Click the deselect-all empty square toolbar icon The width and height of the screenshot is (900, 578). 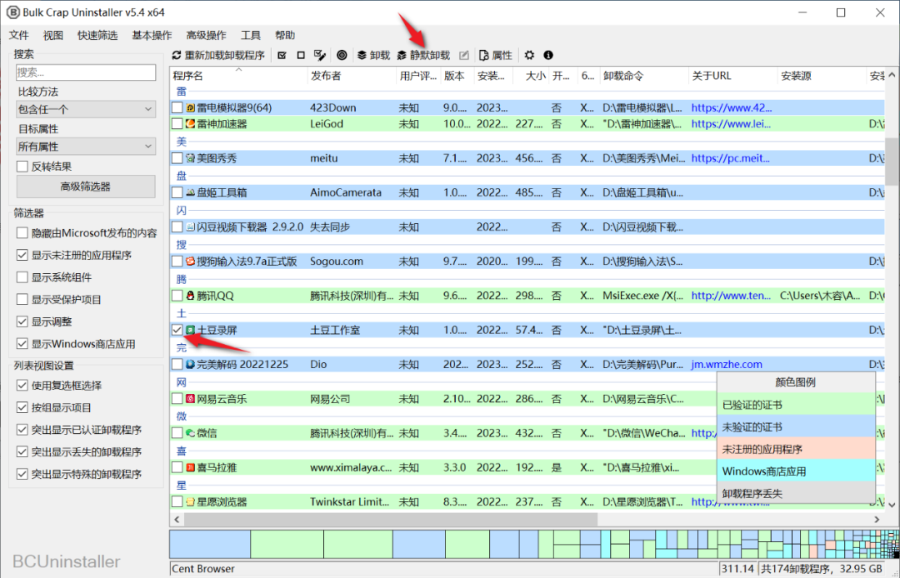point(301,55)
